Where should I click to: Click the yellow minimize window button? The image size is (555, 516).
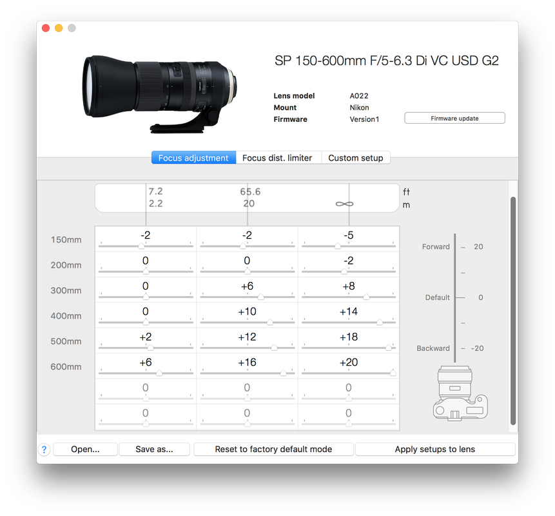(59, 28)
